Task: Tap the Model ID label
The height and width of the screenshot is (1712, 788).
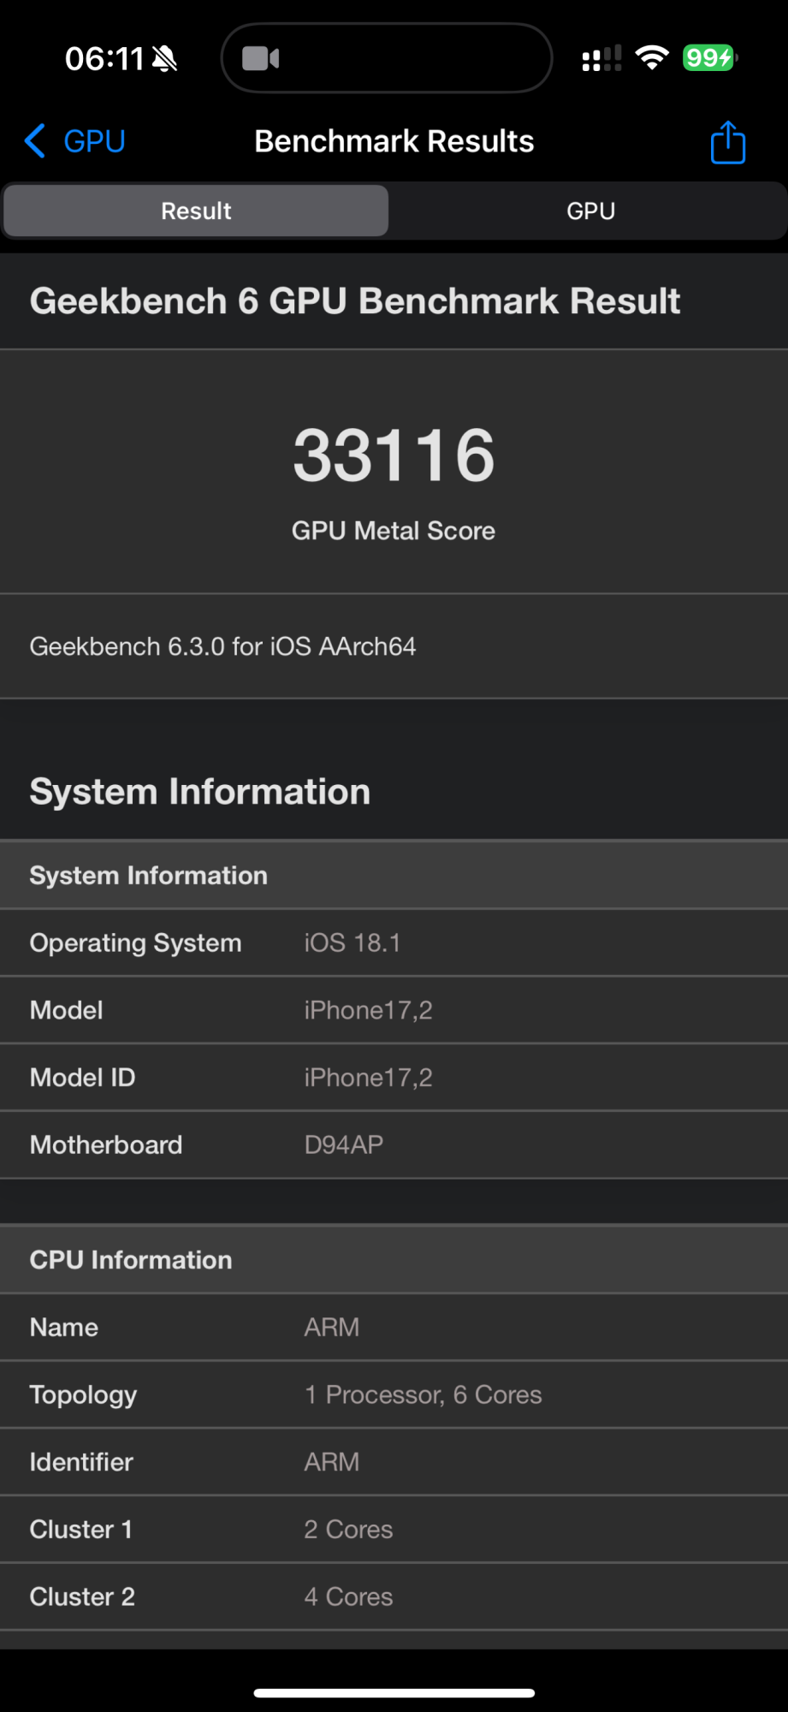Action: pyautogui.click(x=83, y=1078)
